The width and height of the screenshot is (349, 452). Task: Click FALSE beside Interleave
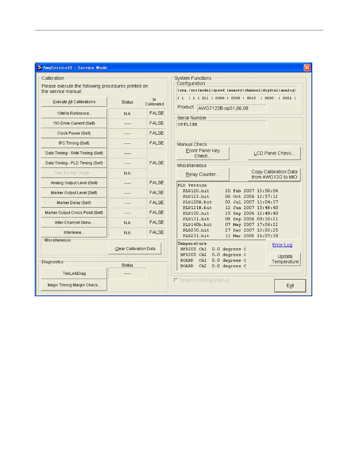[x=157, y=232]
